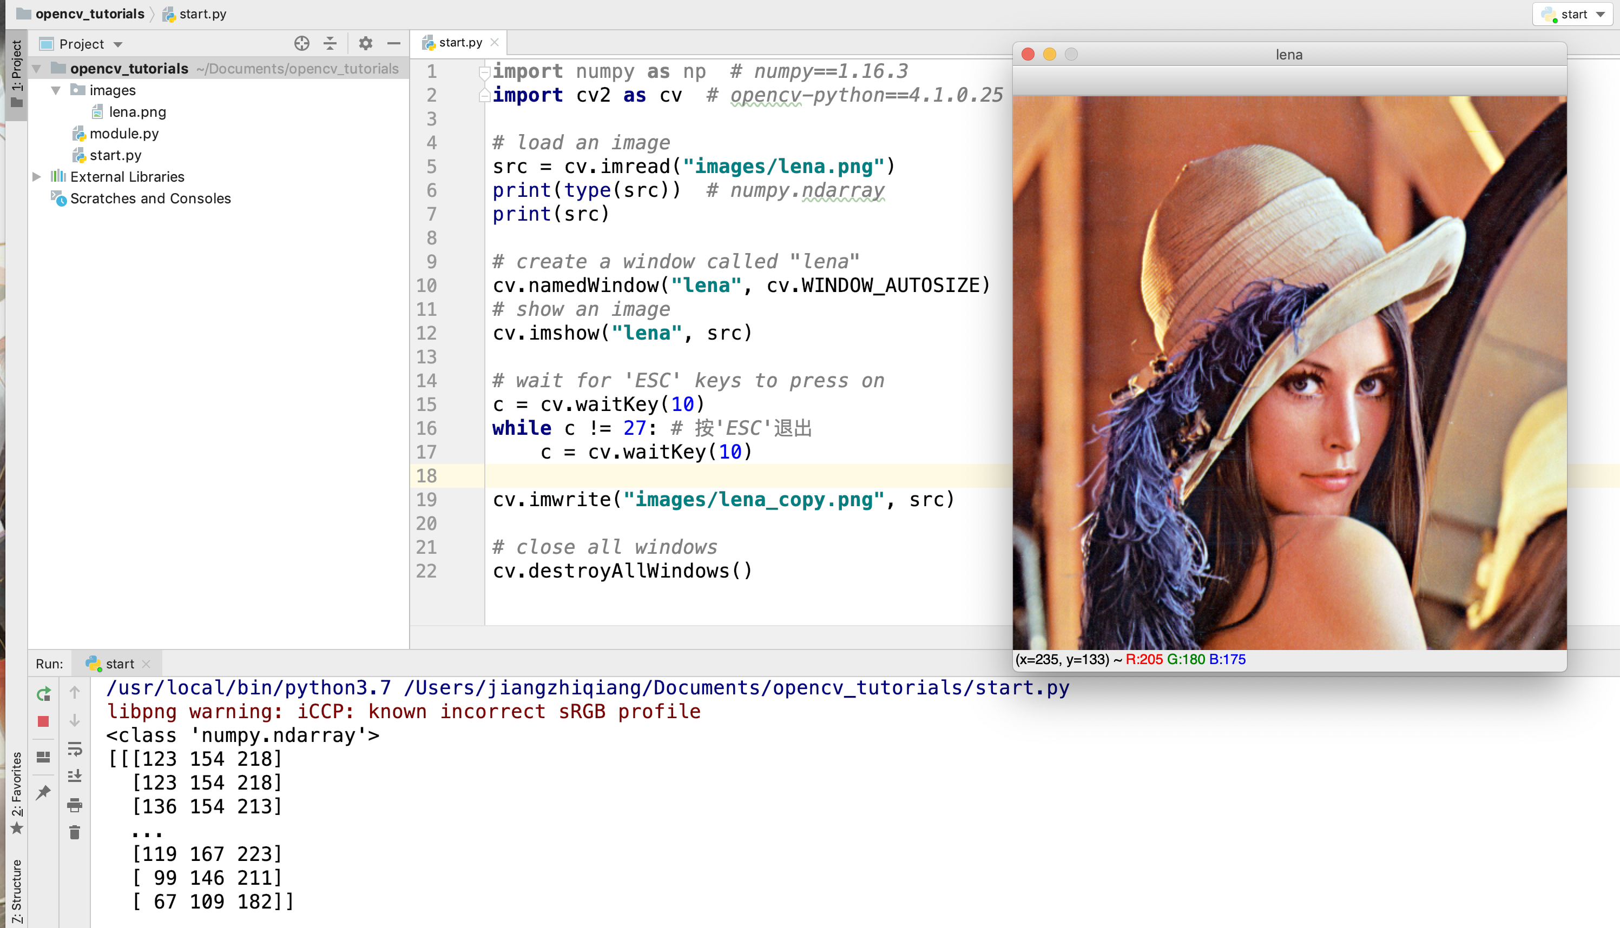Clear all console output with trash icon
The image size is (1620, 928).
(75, 832)
